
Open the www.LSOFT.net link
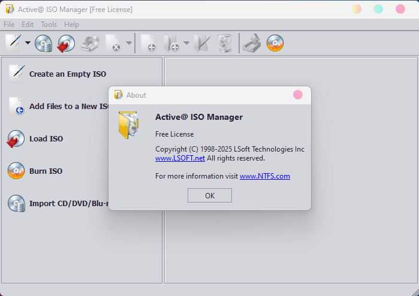click(180, 158)
